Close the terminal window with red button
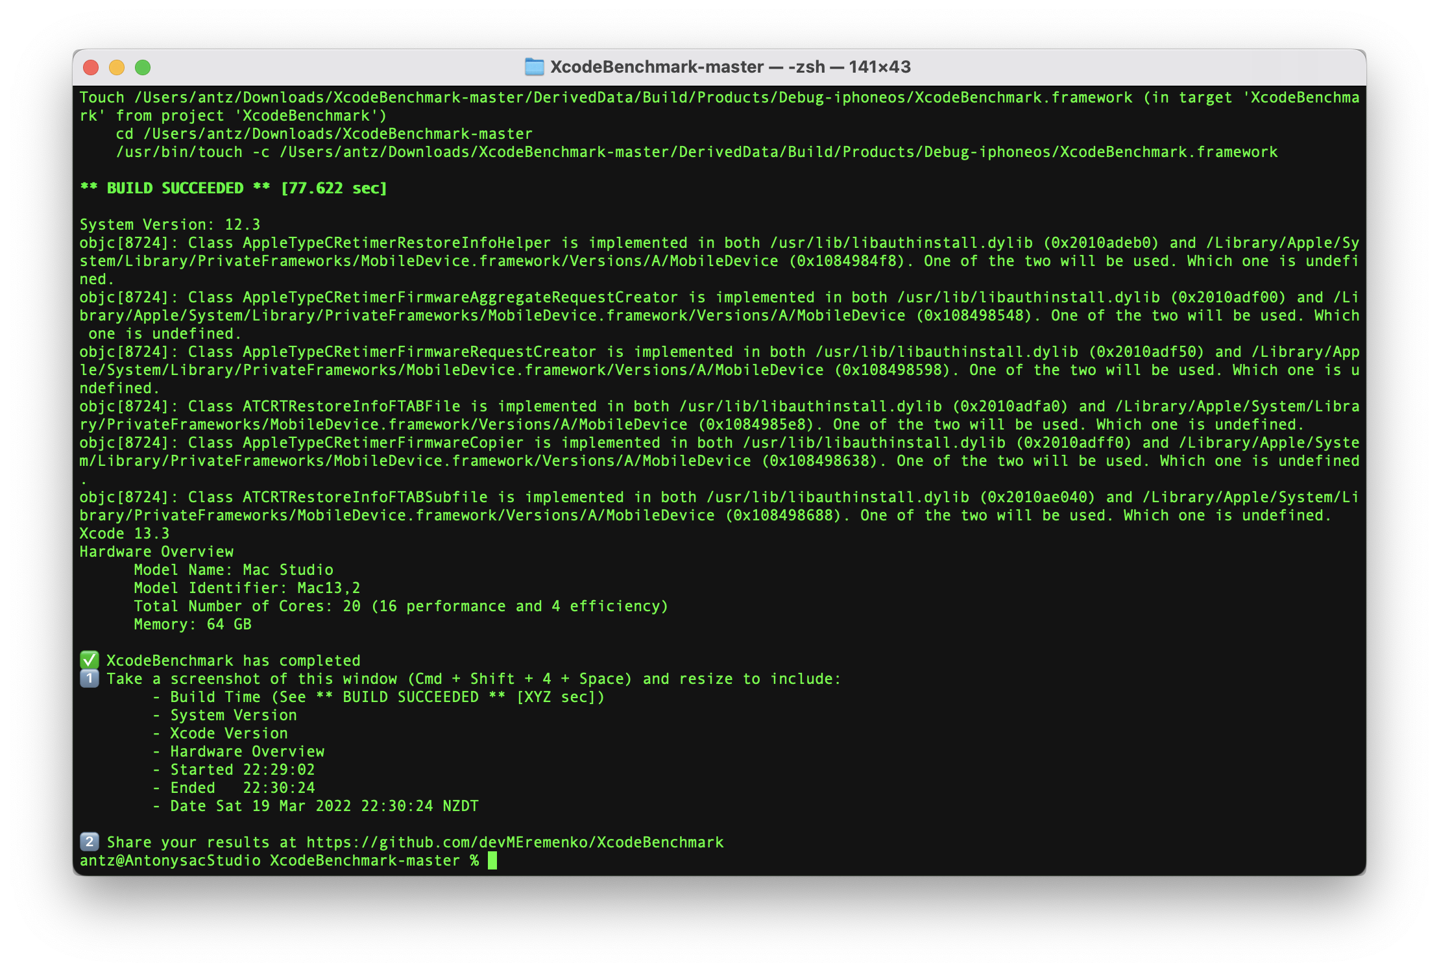This screenshot has height=972, width=1439. [x=91, y=67]
